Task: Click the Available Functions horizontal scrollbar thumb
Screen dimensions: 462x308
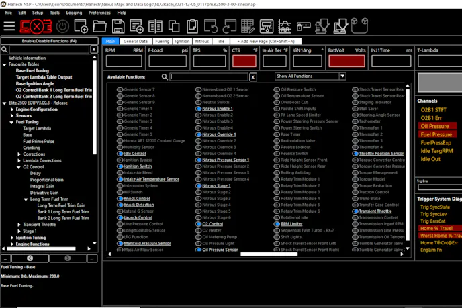Action: point(269,254)
